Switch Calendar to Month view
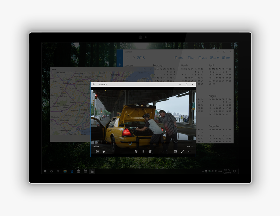 (x=215, y=58)
